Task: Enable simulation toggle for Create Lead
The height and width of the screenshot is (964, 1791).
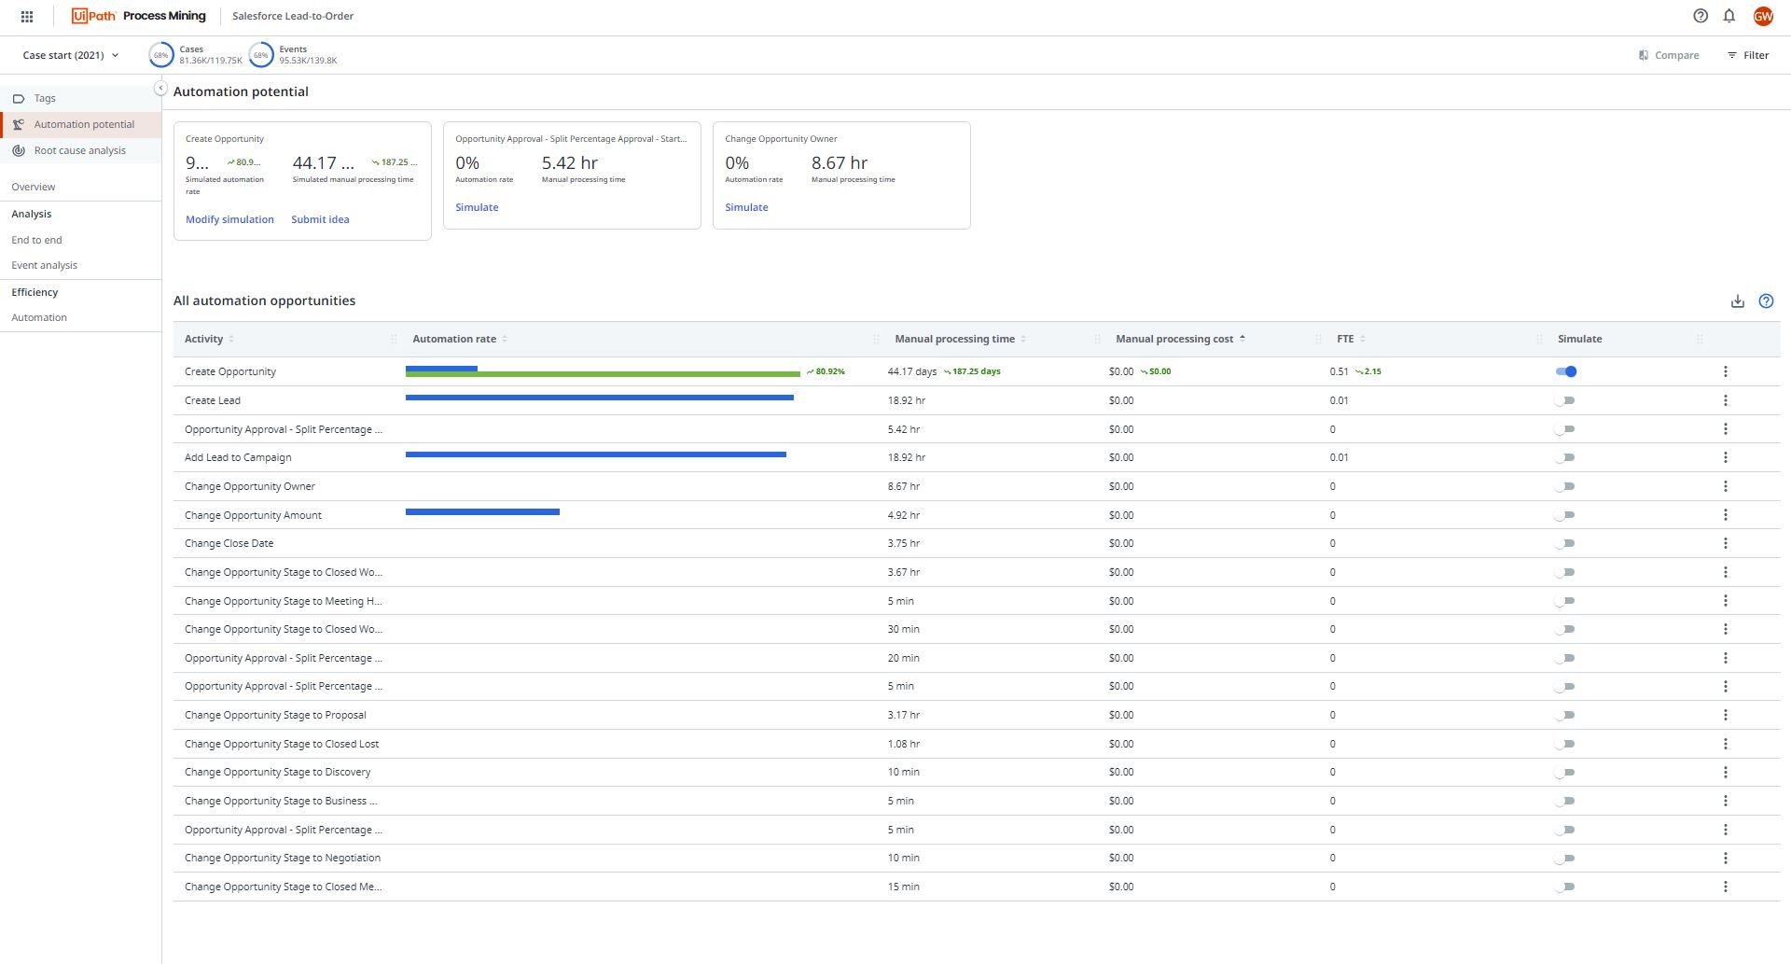Action: 1565,400
